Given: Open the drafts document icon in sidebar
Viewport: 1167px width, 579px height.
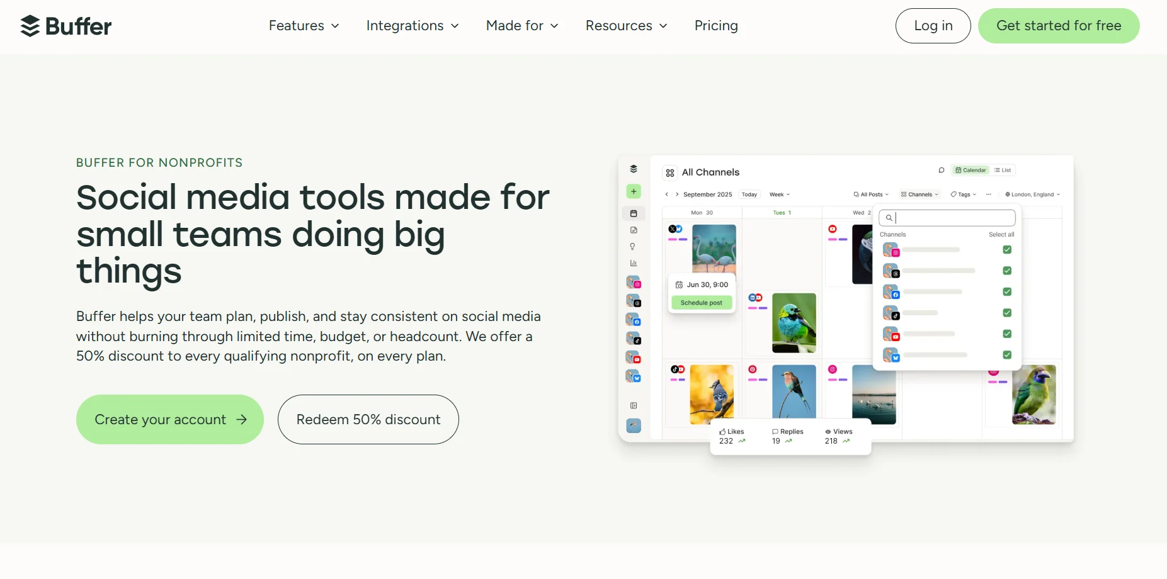Looking at the screenshot, I should coord(634,230).
